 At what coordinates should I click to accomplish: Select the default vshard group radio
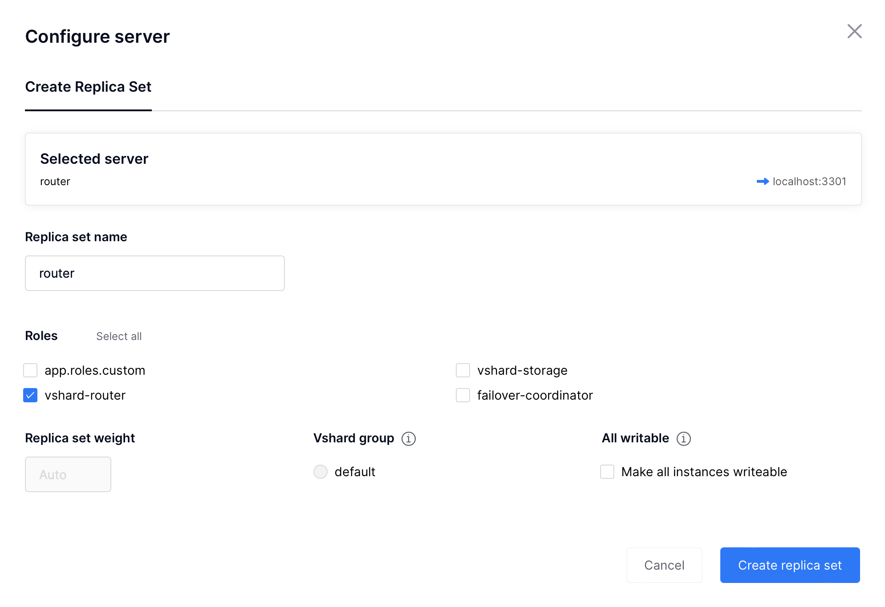tap(321, 472)
